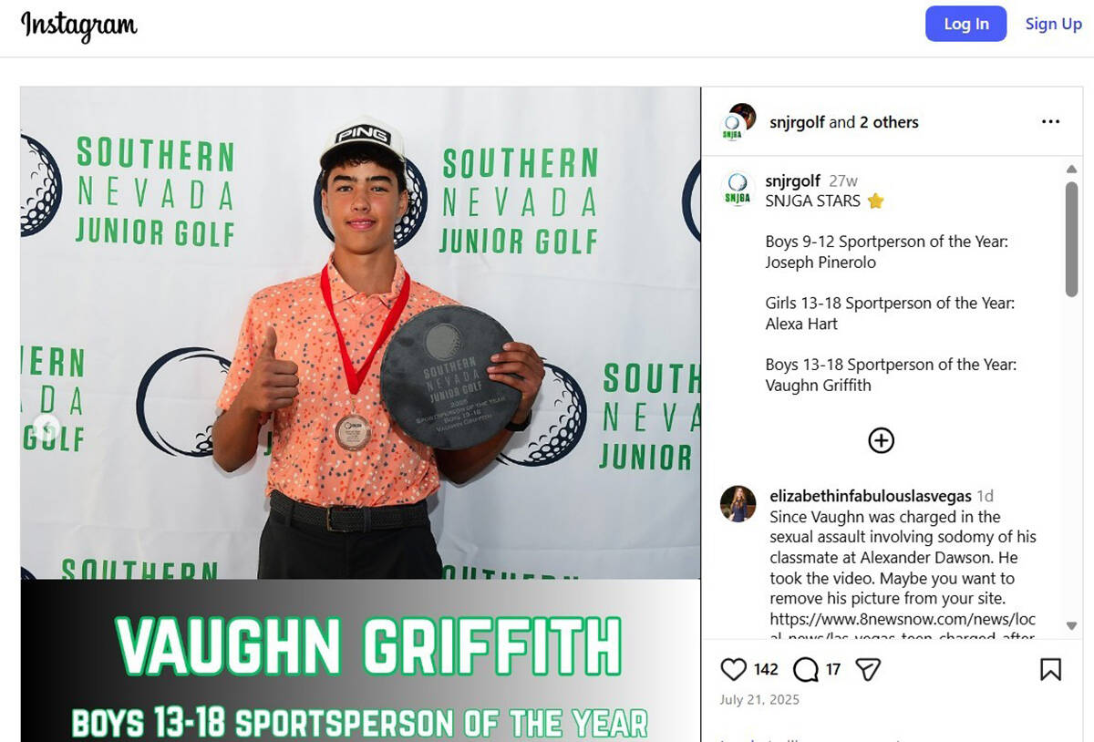Load more comments with plus circle icon
This screenshot has width=1094, height=742.
(x=881, y=440)
